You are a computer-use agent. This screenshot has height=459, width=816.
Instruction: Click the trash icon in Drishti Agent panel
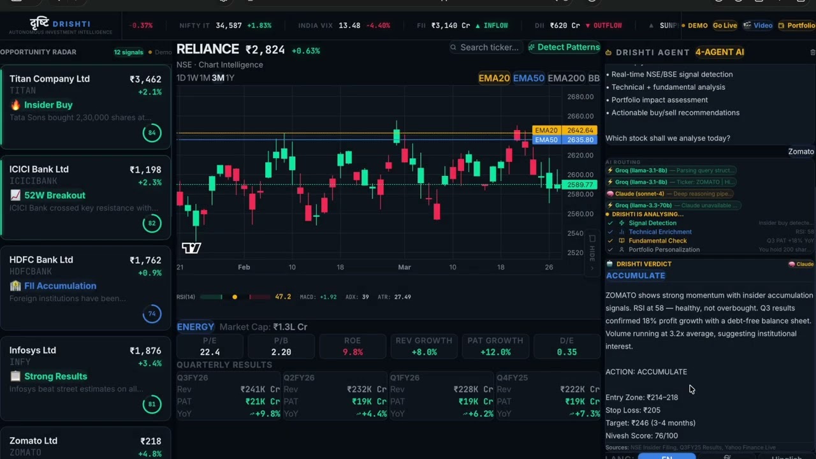[x=812, y=52]
